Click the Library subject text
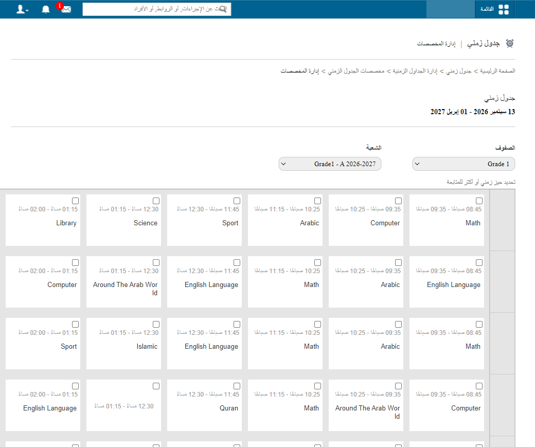The image size is (535, 447). [x=66, y=223]
